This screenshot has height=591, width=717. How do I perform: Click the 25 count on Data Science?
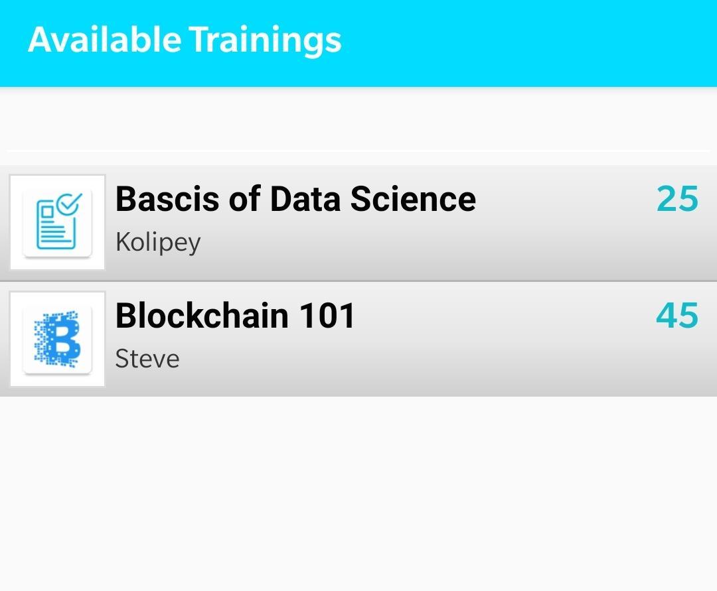tap(677, 199)
